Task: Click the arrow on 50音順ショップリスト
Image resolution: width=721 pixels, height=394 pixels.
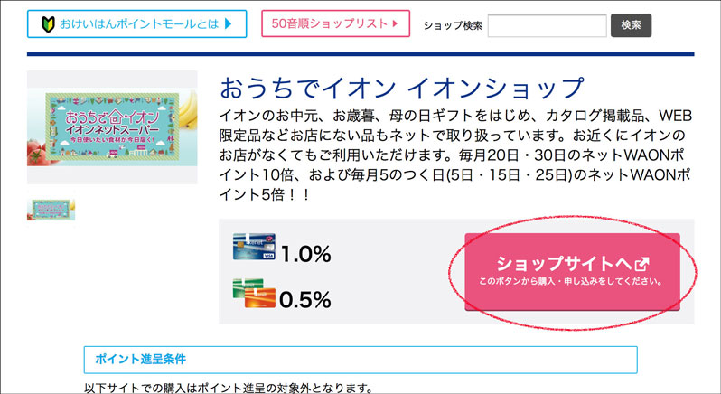Action: click(395, 24)
